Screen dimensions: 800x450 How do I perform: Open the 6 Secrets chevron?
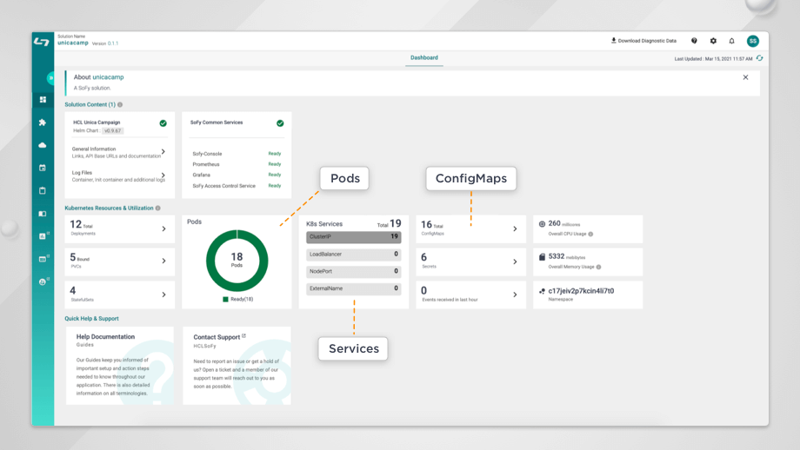click(515, 261)
